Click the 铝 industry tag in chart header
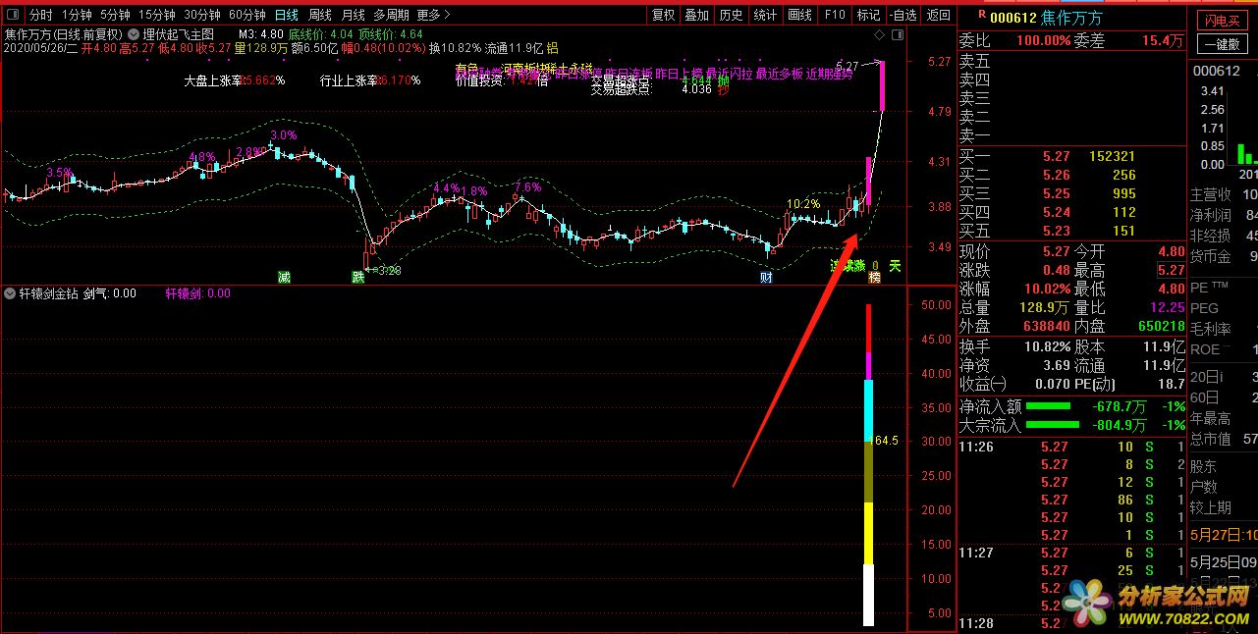This screenshot has width=1258, height=634. point(553,47)
